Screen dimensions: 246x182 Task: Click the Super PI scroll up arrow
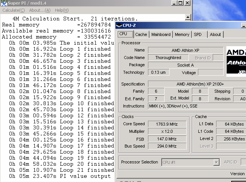click(x=188, y=17)
